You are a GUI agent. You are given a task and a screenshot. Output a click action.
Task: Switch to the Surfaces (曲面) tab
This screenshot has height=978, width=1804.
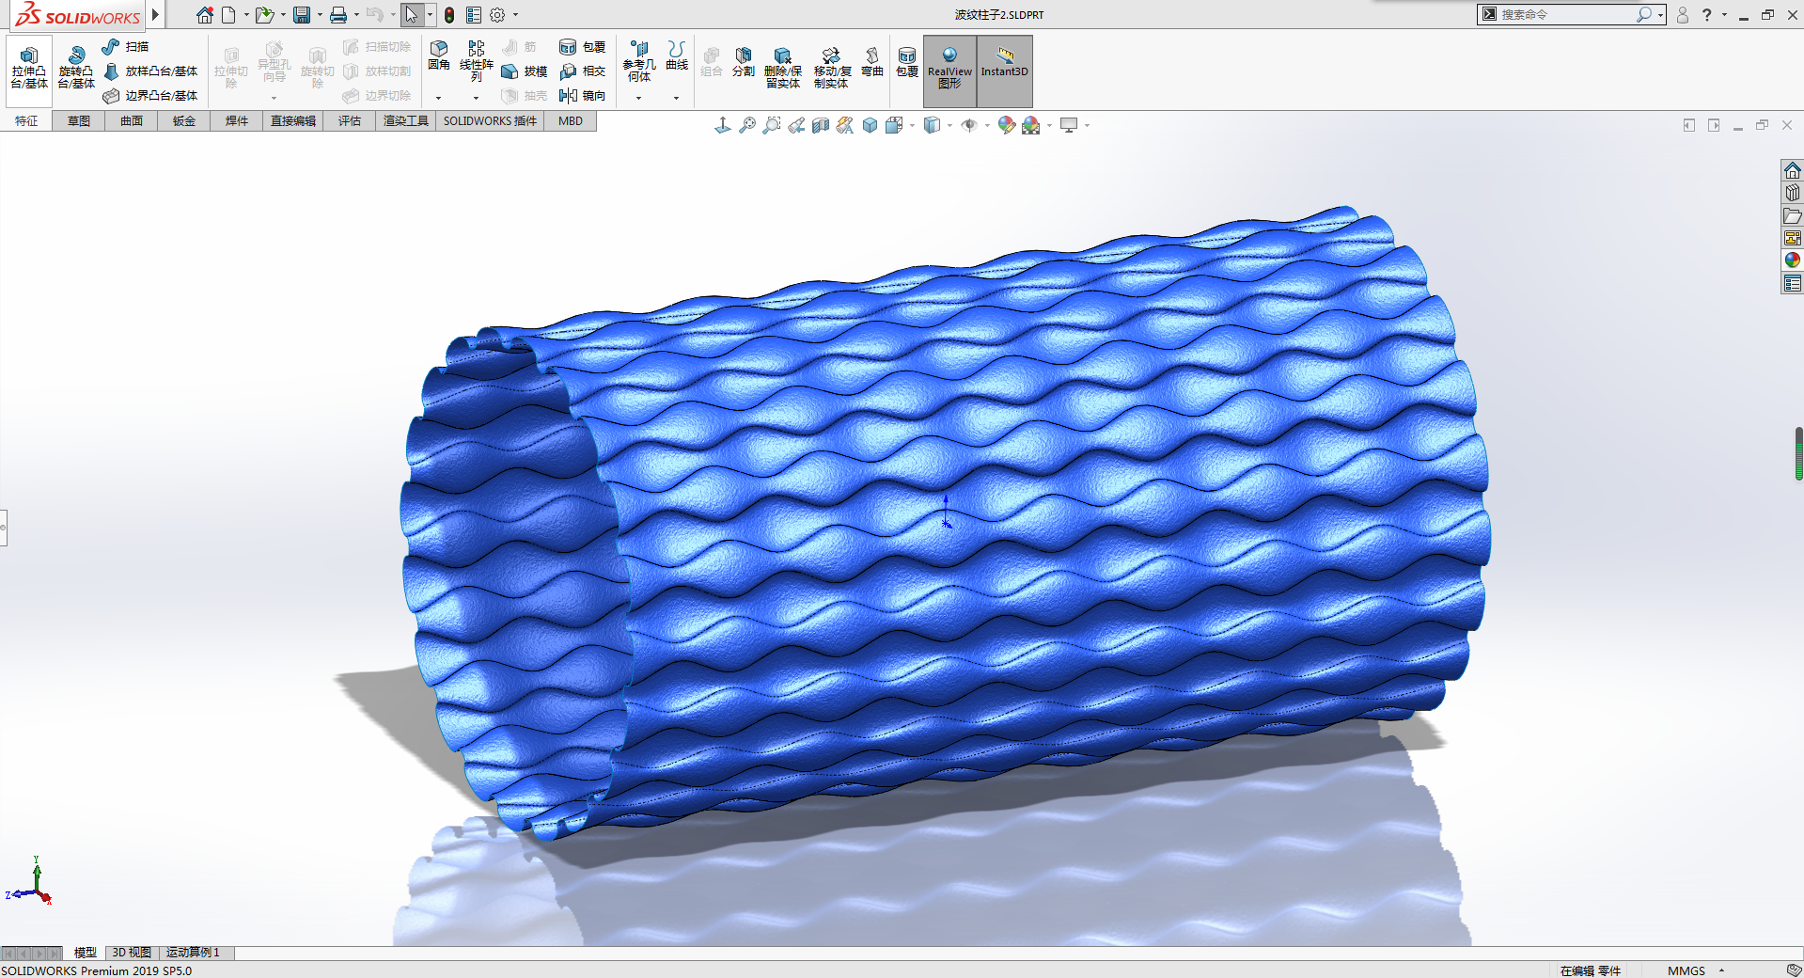pos(132,121)
